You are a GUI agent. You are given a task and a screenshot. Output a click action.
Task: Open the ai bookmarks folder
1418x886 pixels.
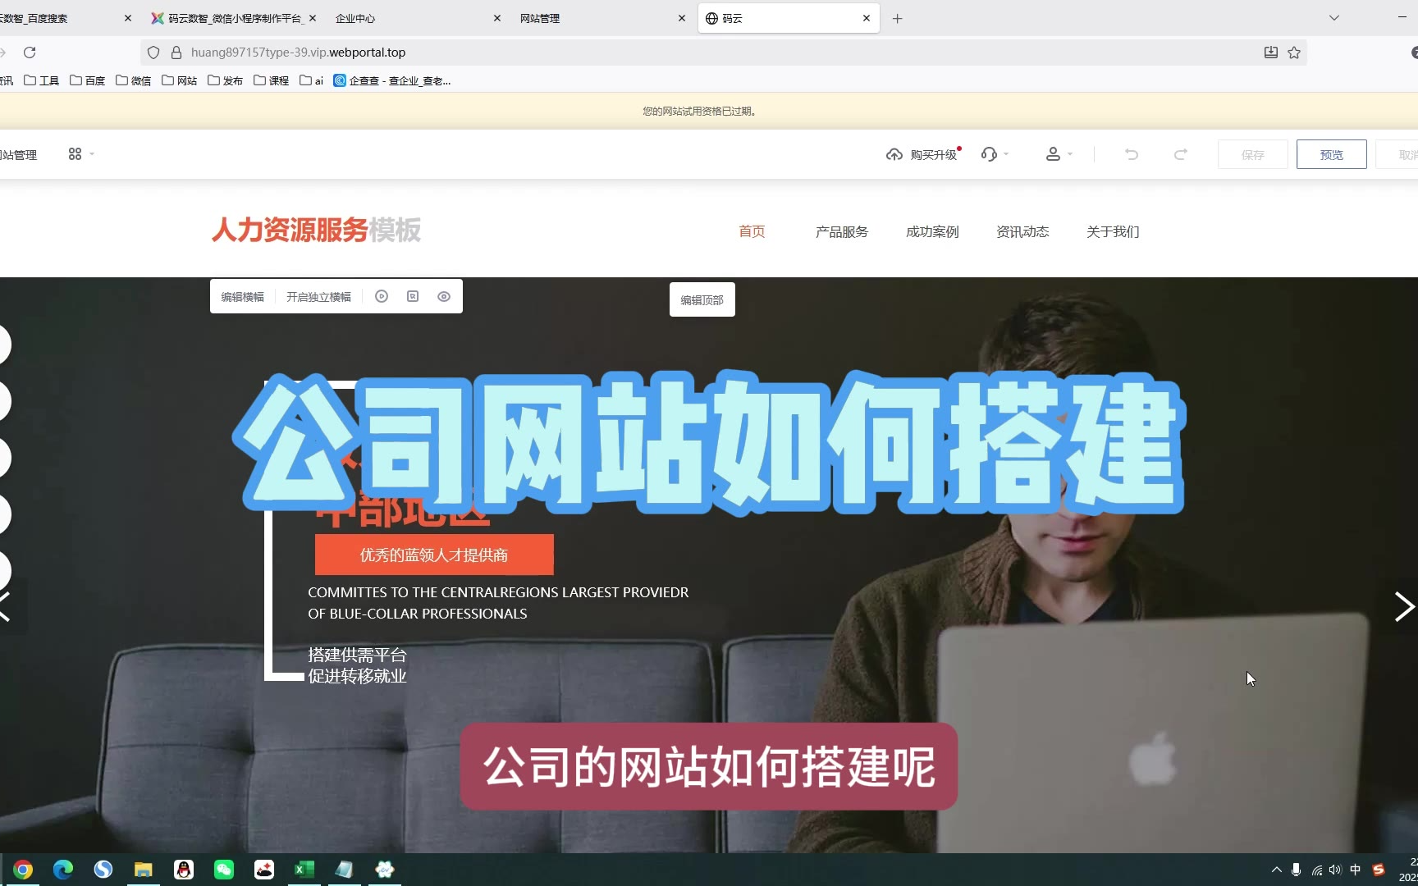312,80
